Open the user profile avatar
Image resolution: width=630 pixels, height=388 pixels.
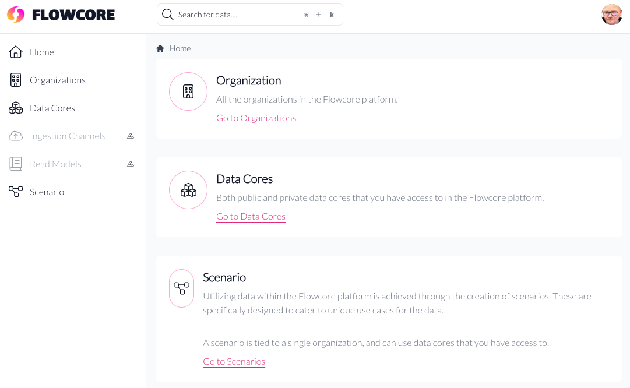pyautogui.click(x=612, y=15)
